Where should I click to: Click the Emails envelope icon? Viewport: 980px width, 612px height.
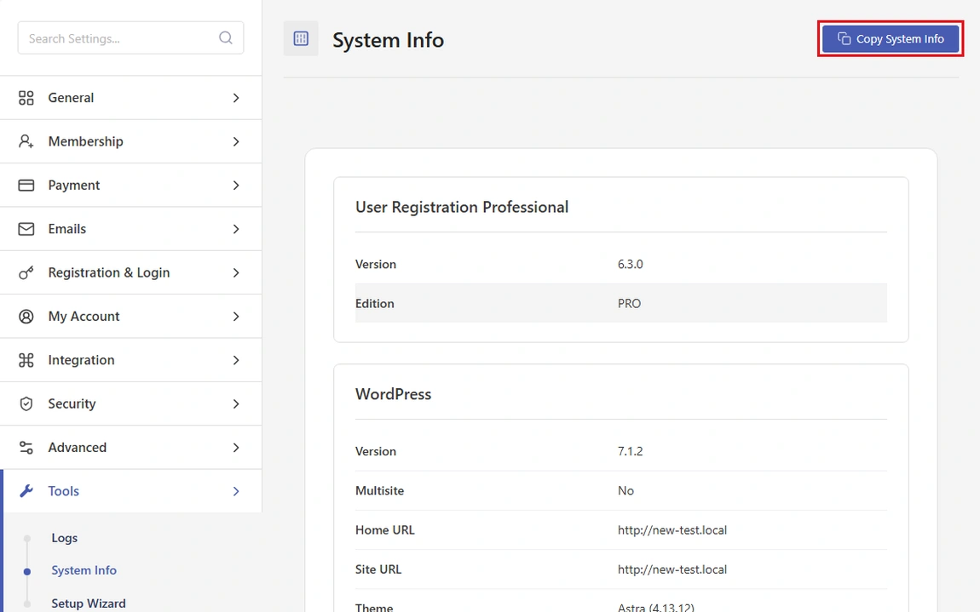(26, 229)
